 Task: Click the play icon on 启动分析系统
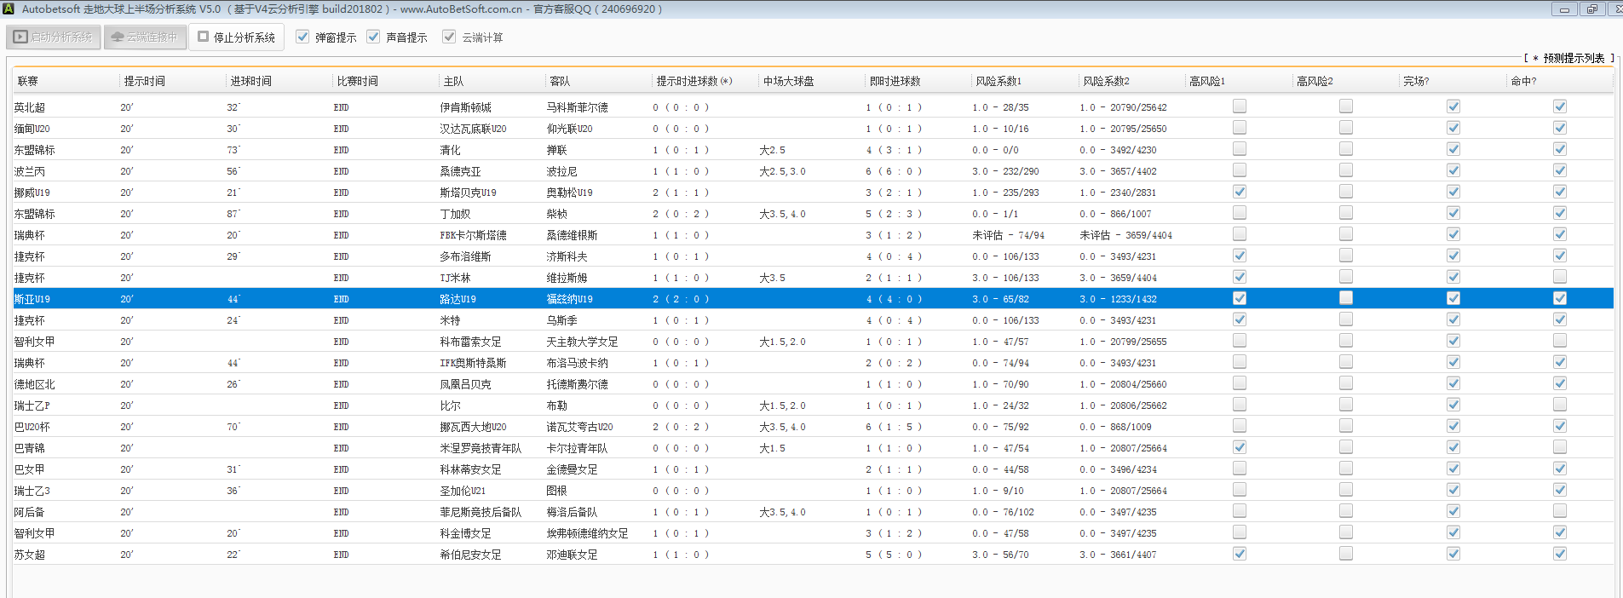20,37
